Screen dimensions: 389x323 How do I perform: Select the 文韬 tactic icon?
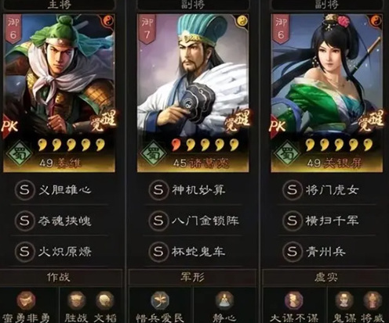(x=105, y=300)
